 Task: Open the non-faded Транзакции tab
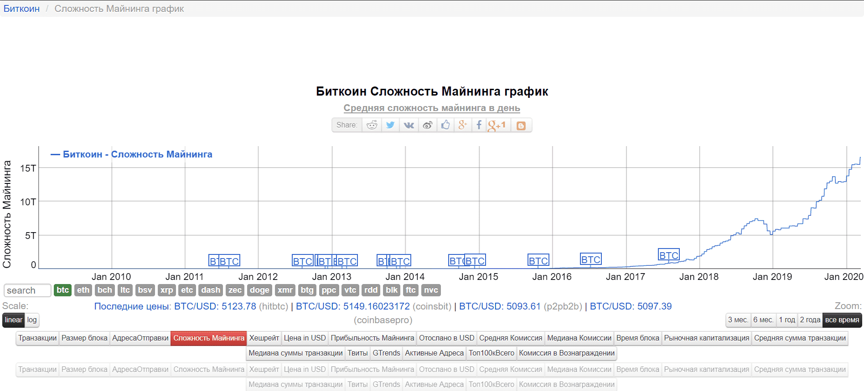(37, 338)
